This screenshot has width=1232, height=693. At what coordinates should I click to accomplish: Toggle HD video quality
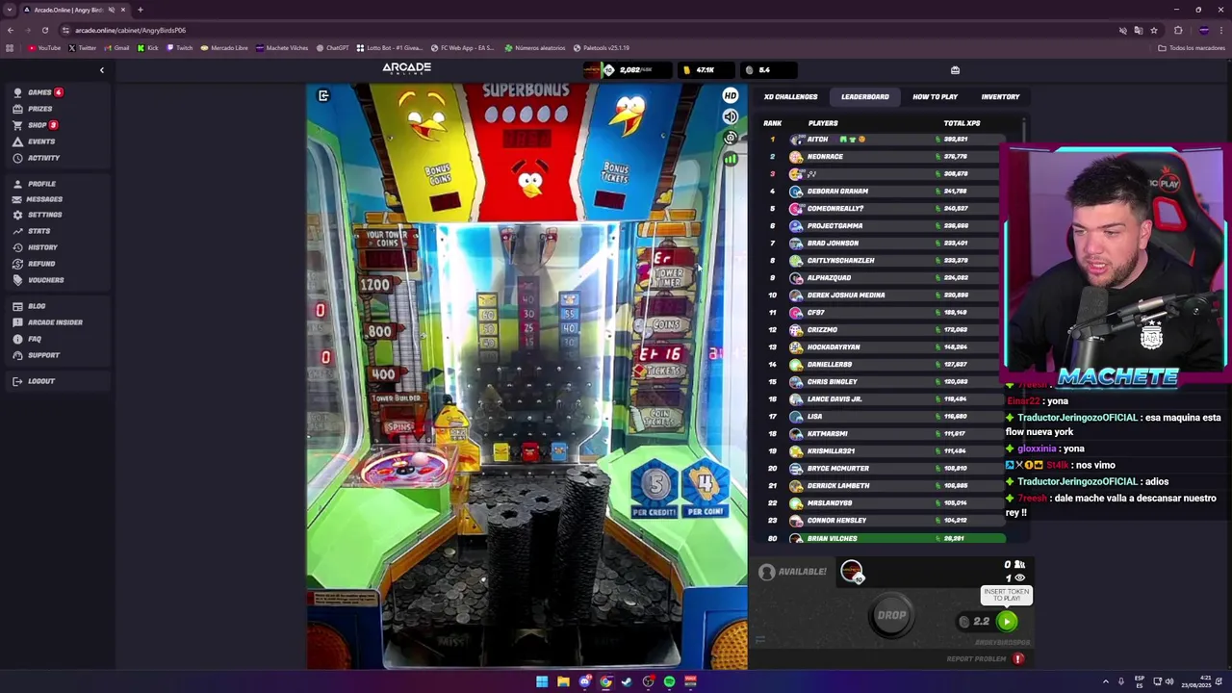731,95
